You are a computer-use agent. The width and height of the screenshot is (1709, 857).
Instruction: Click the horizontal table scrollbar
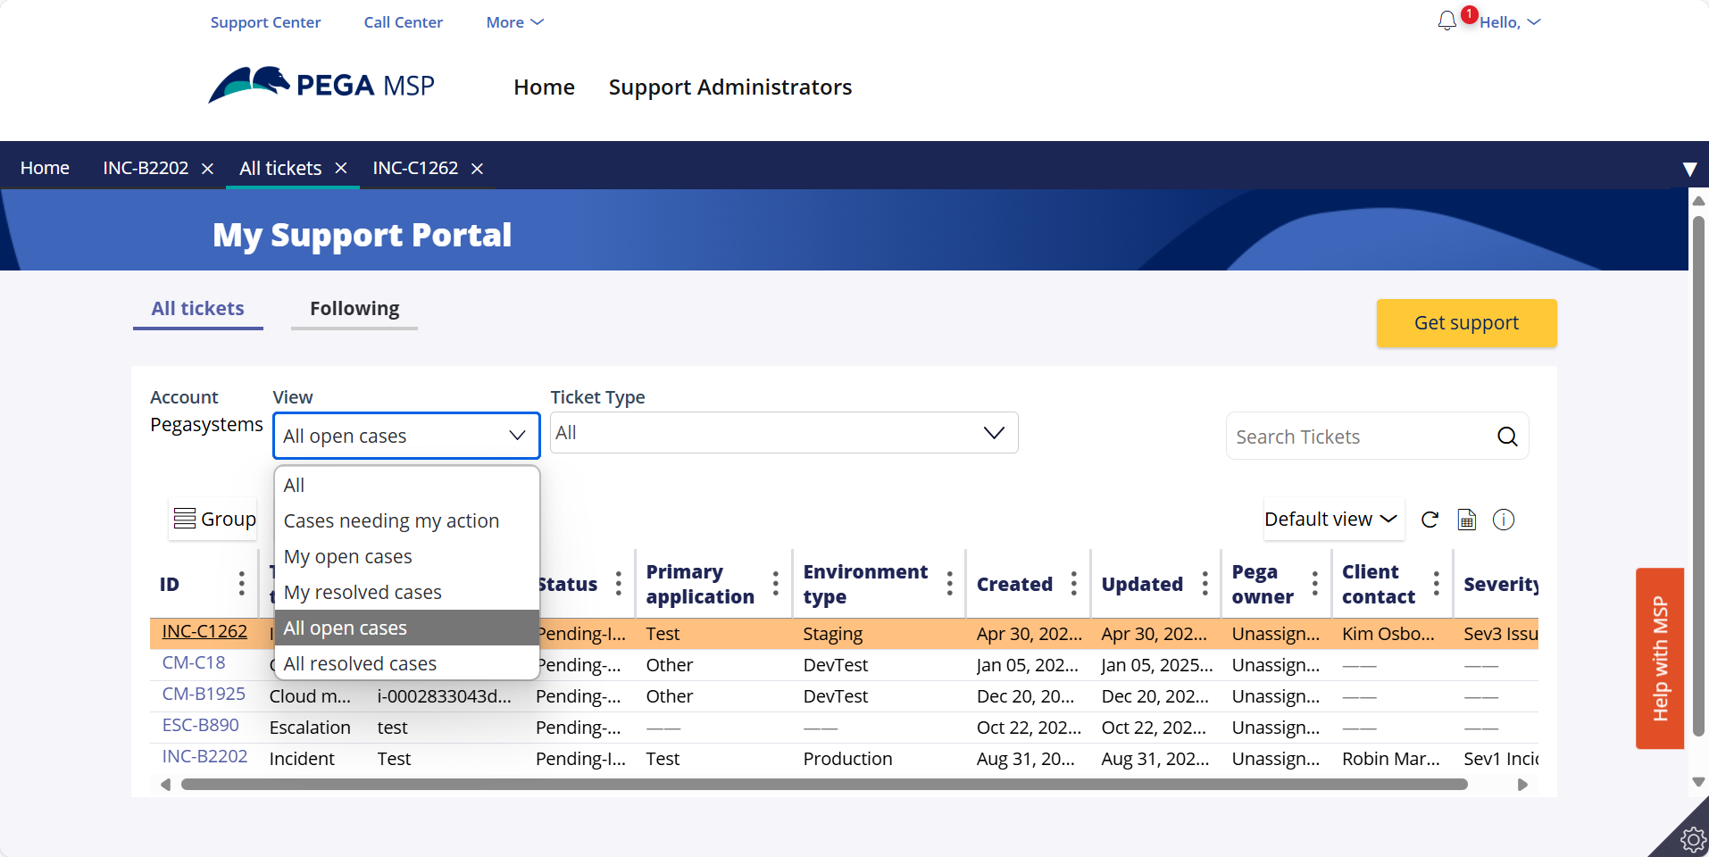(x=823, y=785)
